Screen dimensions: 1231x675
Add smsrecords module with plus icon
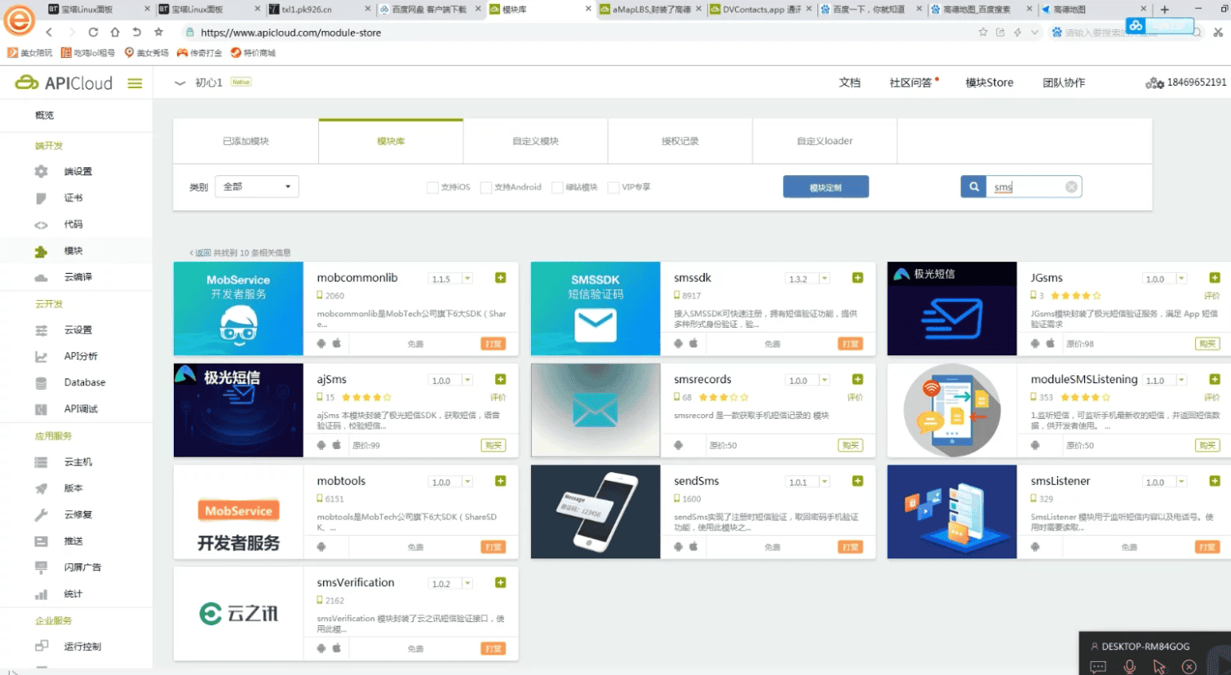[x=857, y=379]
